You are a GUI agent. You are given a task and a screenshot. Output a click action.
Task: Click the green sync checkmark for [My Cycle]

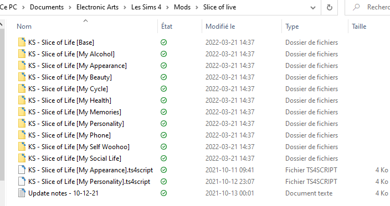tap(163, 89)
